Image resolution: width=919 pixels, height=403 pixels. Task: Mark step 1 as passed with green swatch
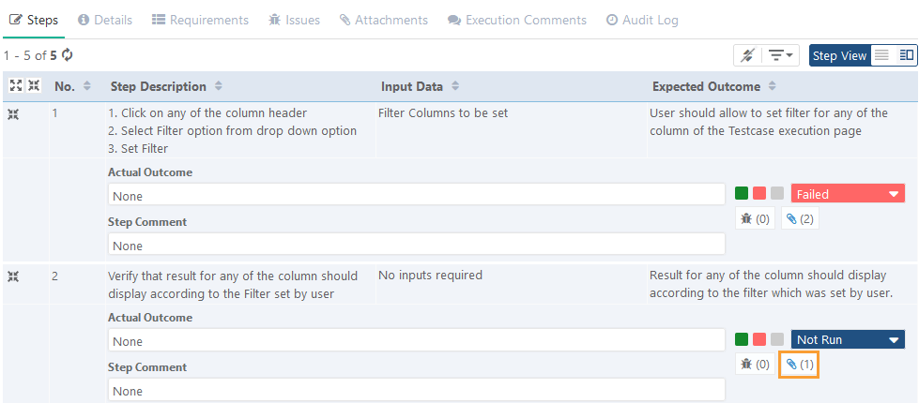pos(742,194)
